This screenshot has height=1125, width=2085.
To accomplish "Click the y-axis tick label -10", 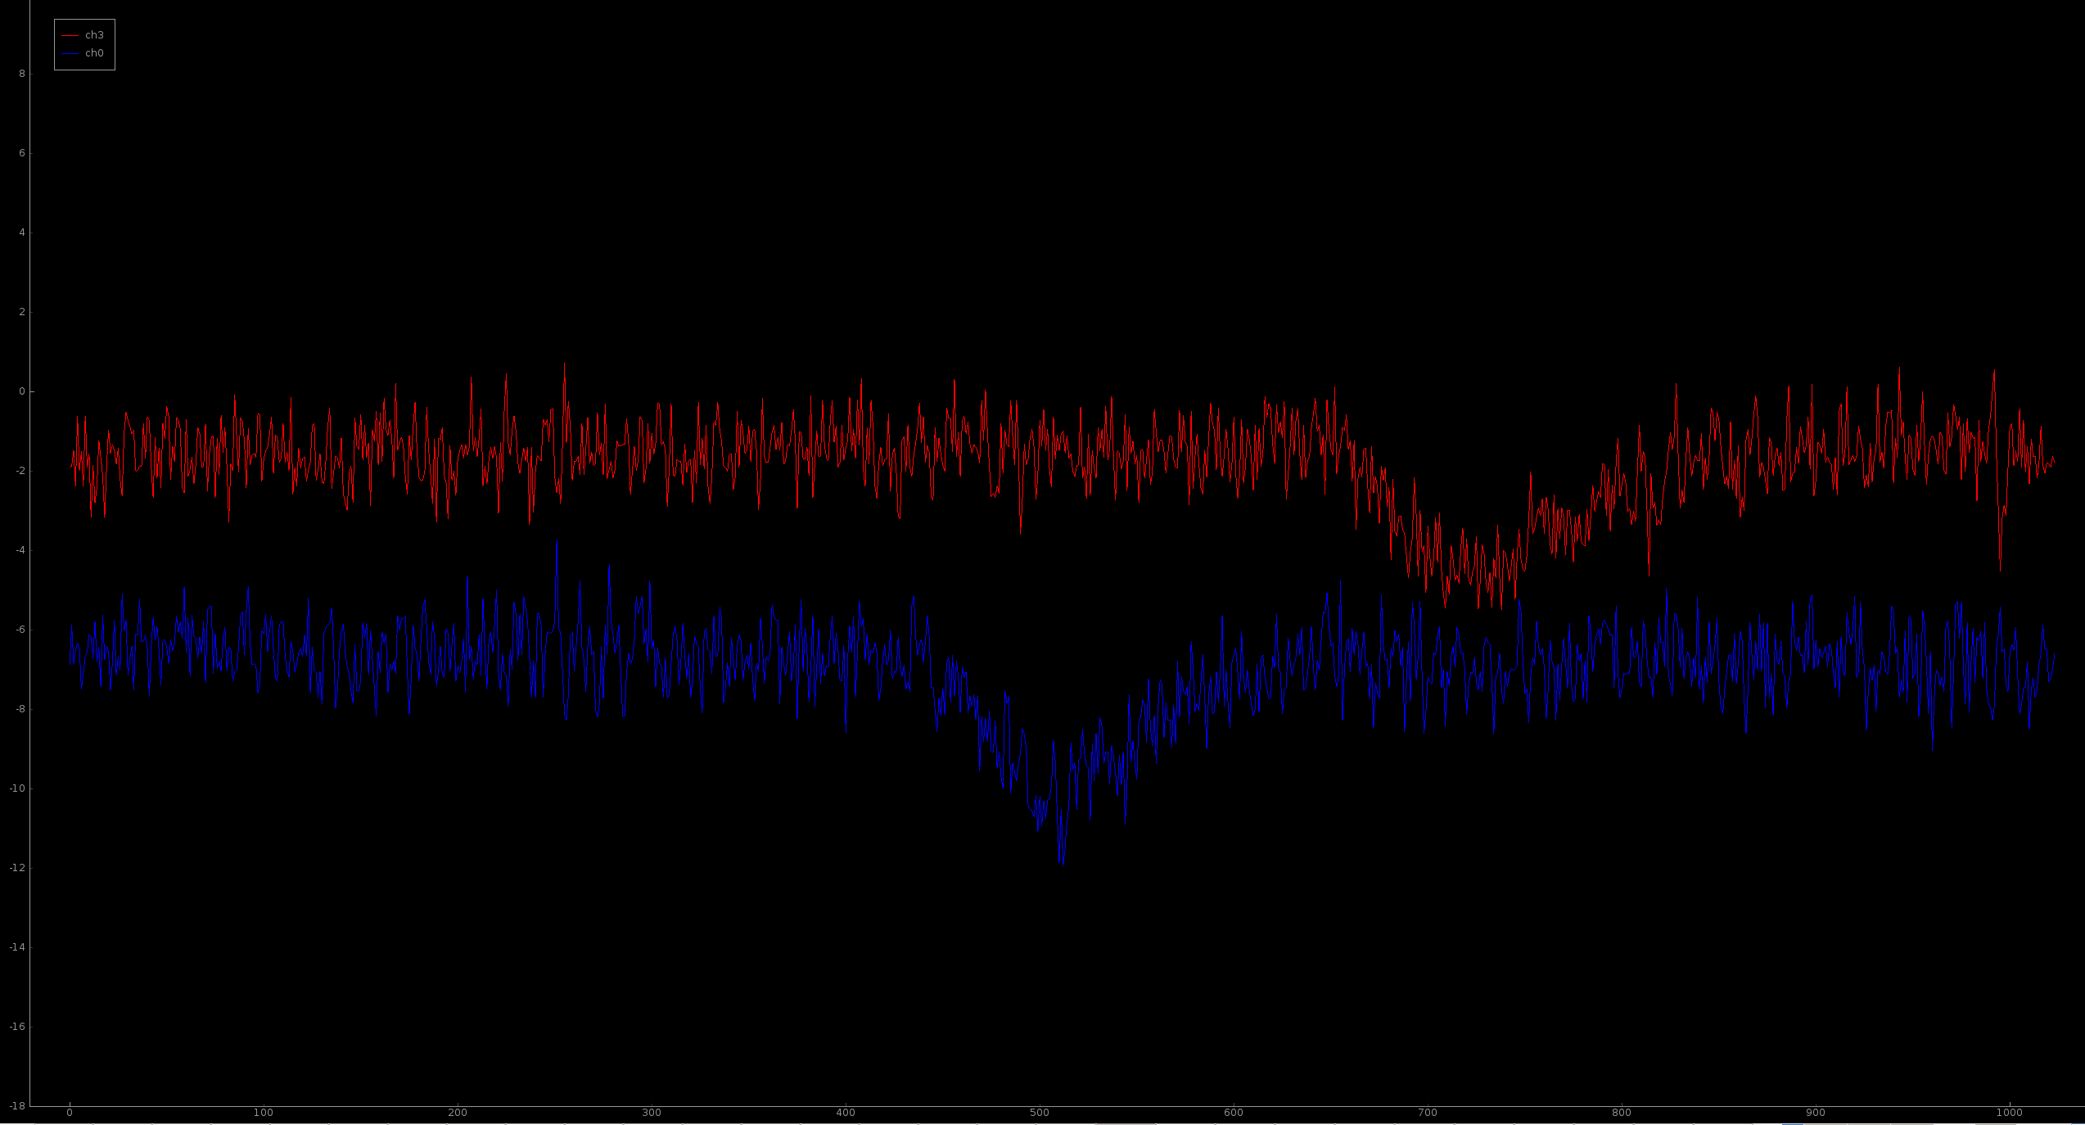I will pyautogui.click(x=17, y=788).
